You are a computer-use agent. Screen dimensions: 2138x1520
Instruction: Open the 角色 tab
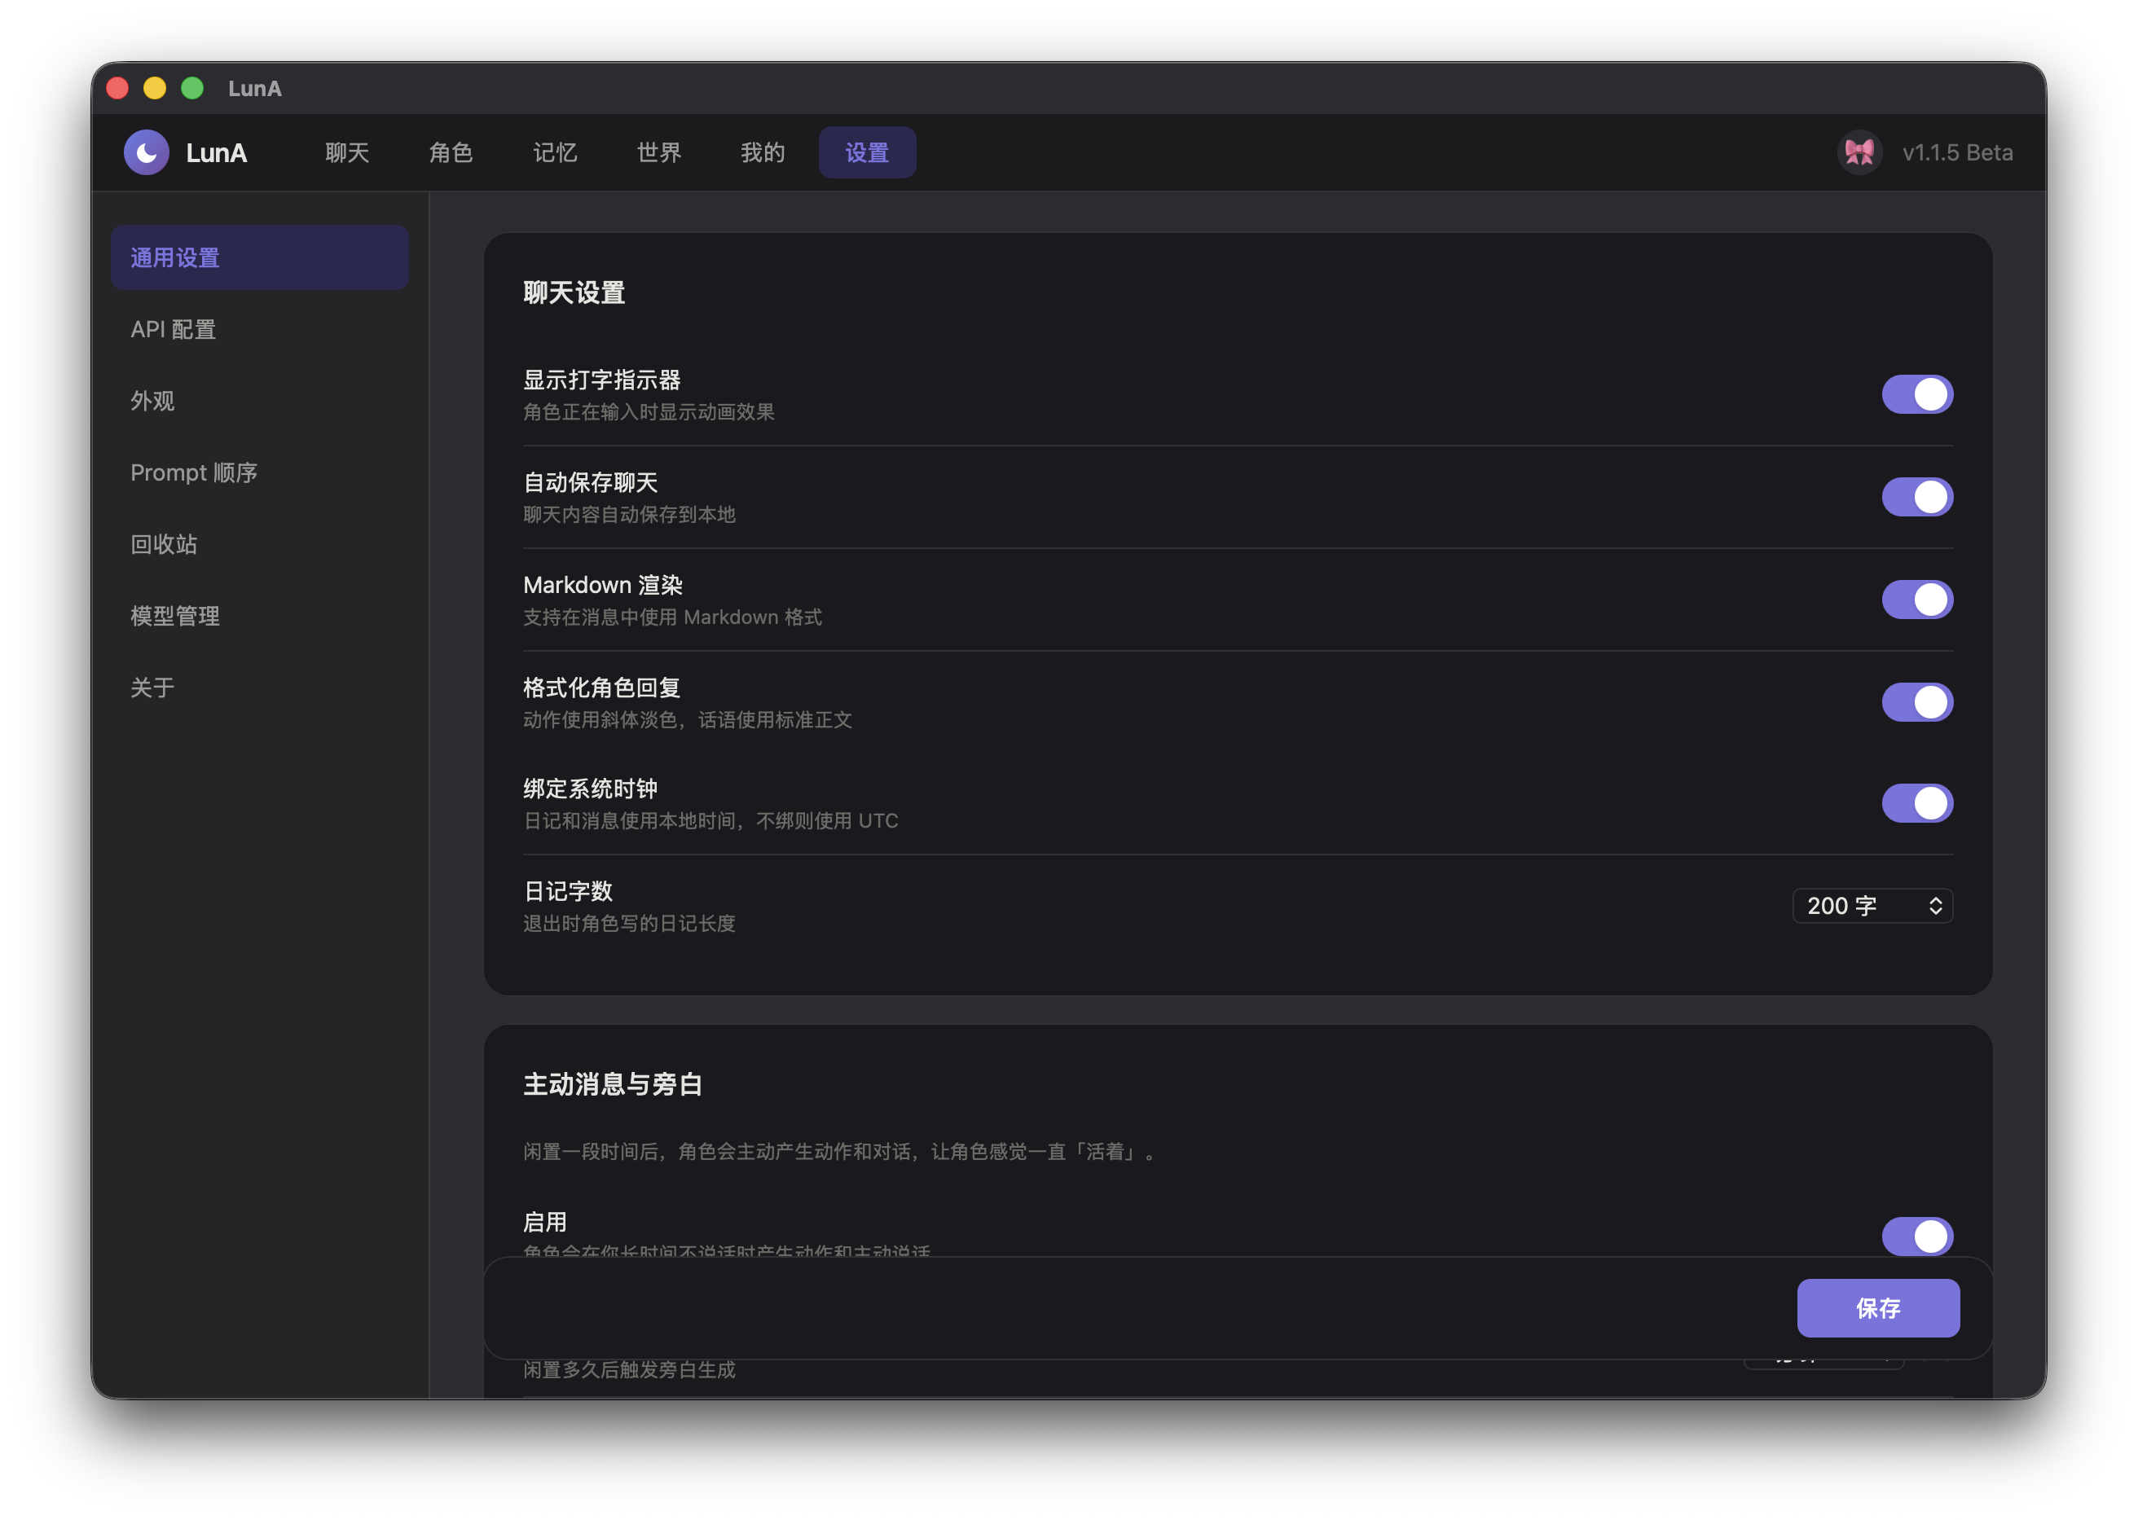pyautogui.click(x=451, y=152)
